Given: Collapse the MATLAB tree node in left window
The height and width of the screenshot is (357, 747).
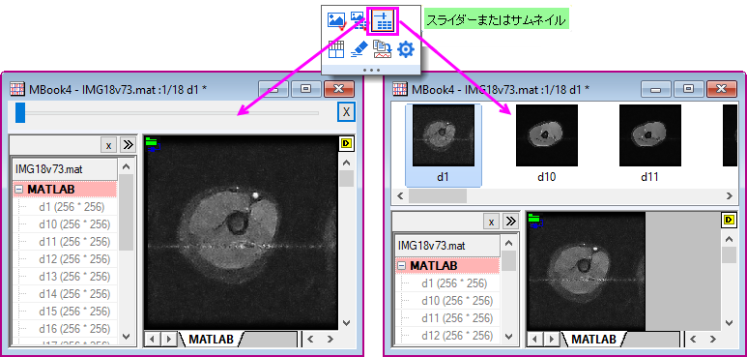Looking at the screenshot, I should pyautogui.click(x=19, y=190).
